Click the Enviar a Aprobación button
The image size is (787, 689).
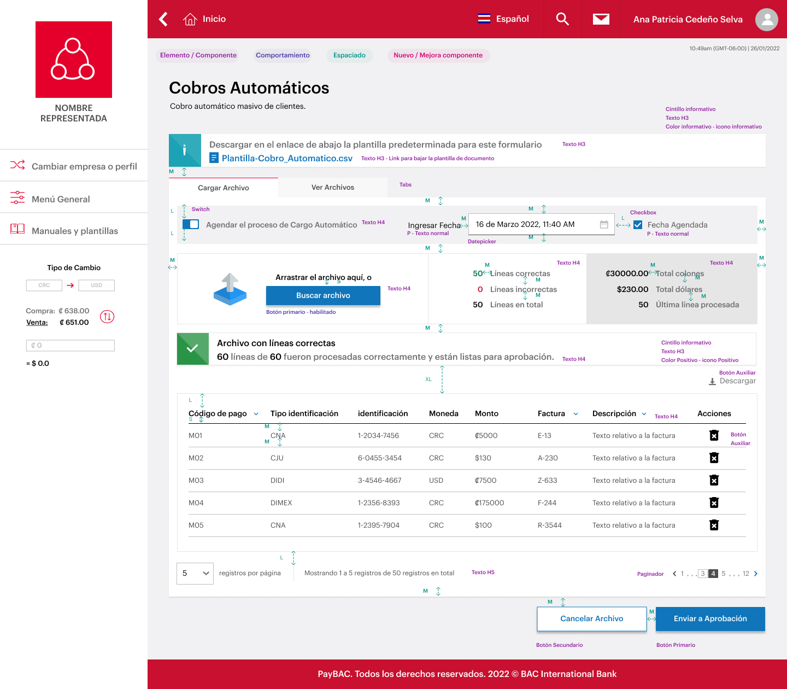coord(710,618)
